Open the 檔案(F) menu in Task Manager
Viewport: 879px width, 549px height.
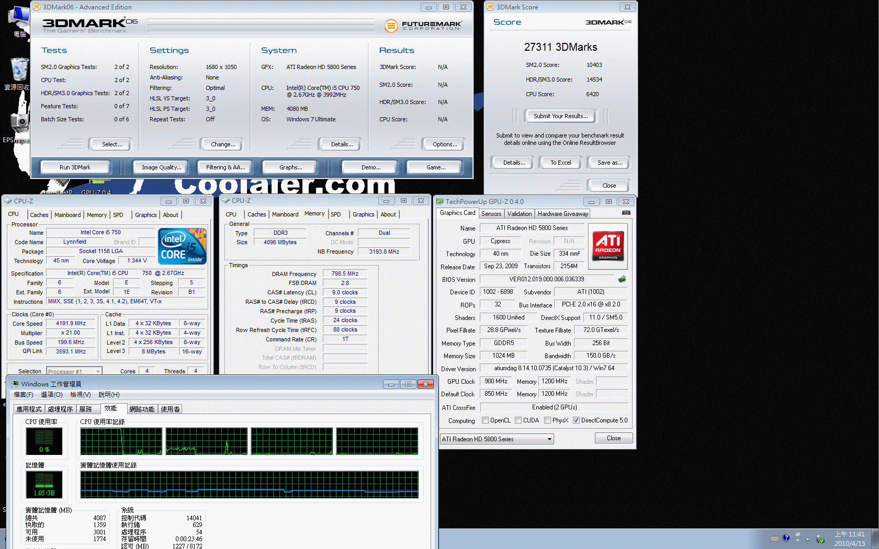pos(24,395)
